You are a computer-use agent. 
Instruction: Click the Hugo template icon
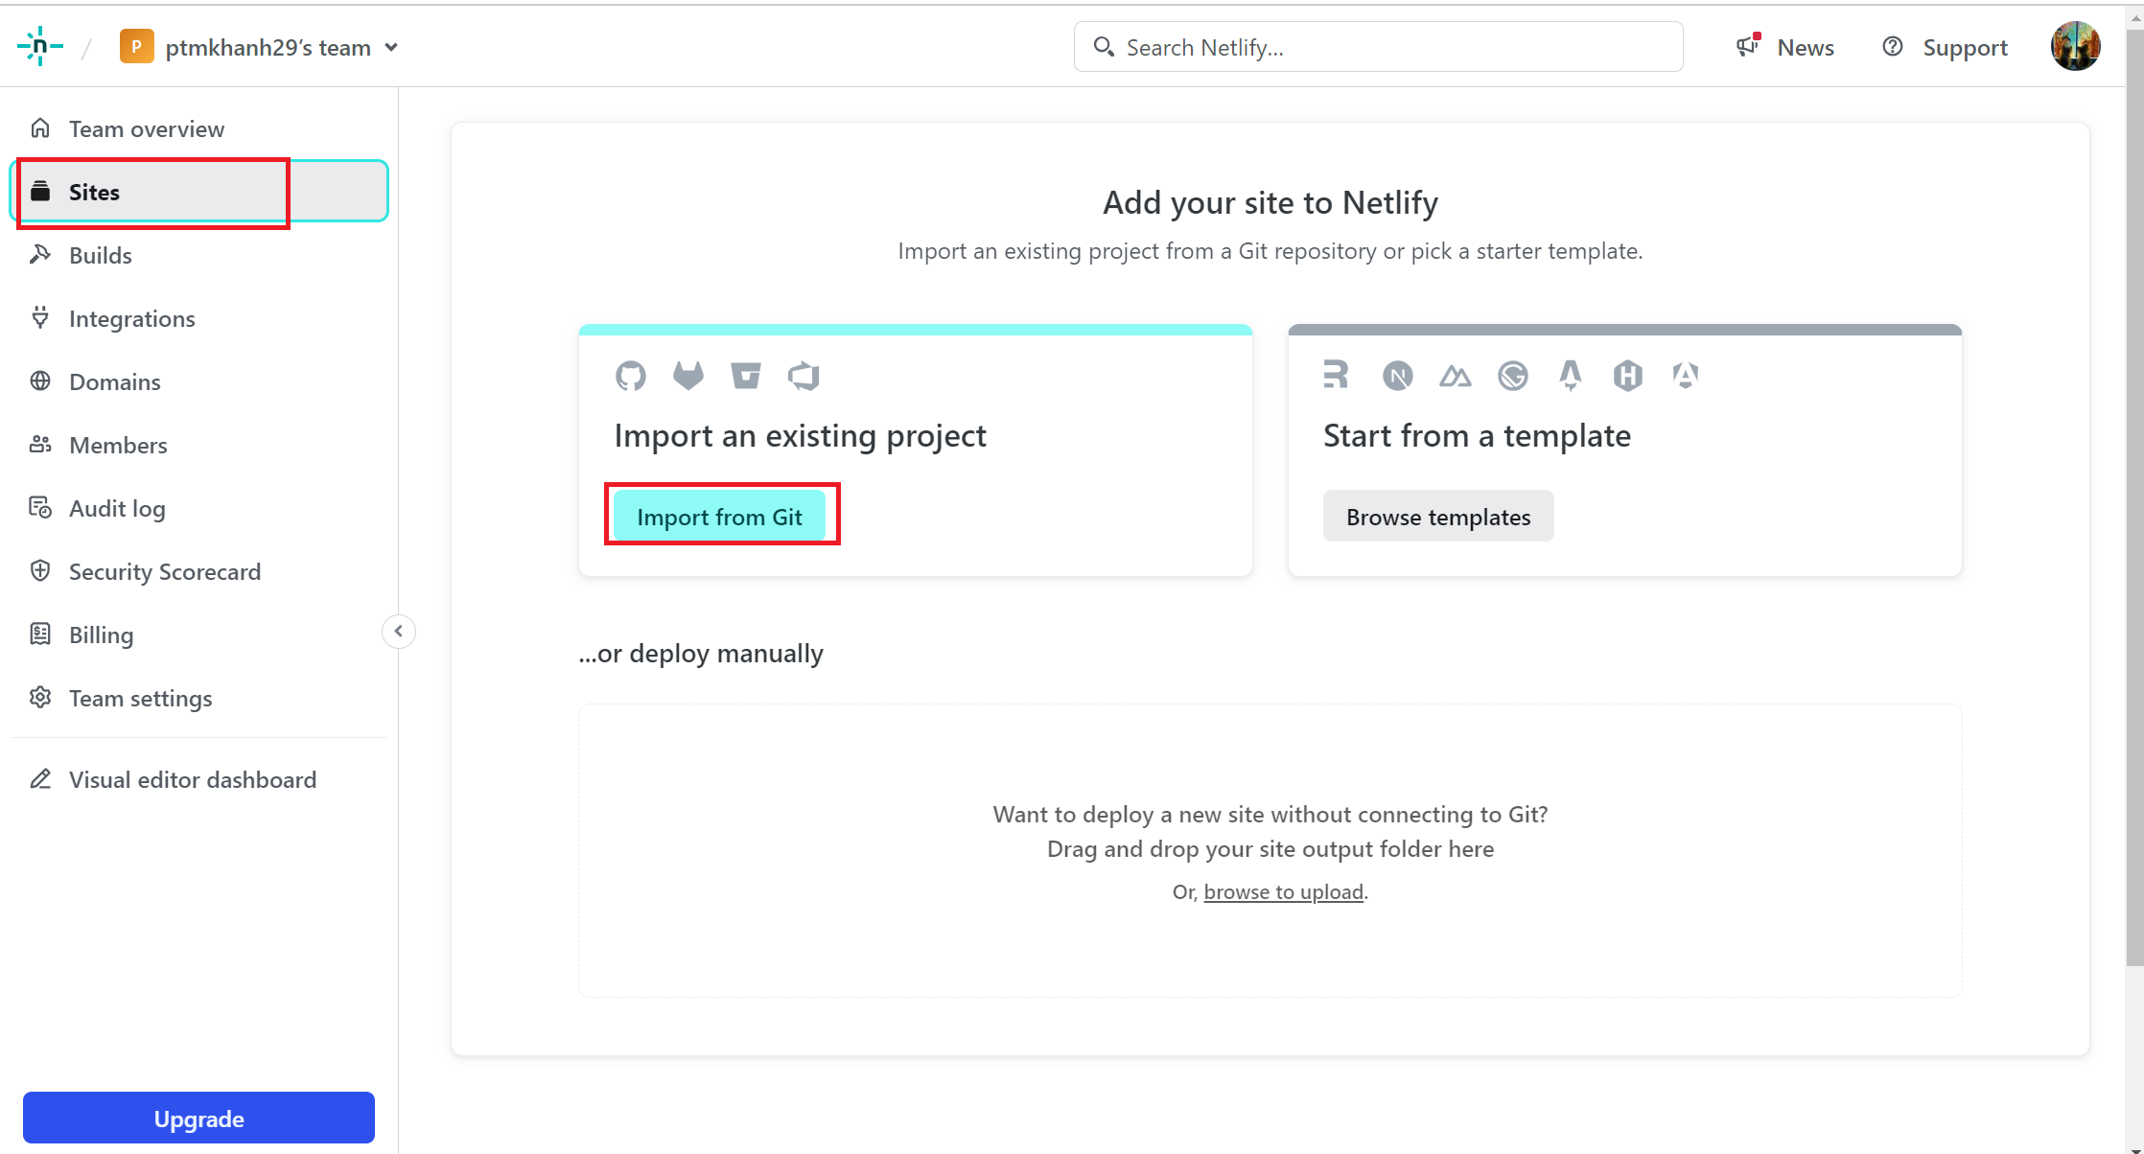(x=1627, y=376)
